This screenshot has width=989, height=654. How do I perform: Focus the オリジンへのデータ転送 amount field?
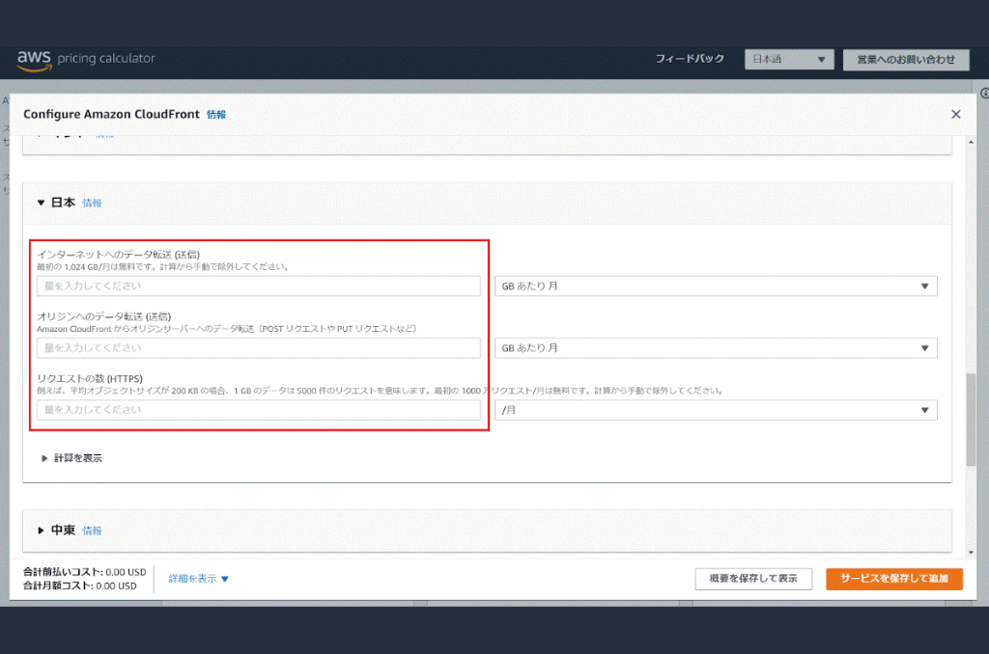(259, 348)
